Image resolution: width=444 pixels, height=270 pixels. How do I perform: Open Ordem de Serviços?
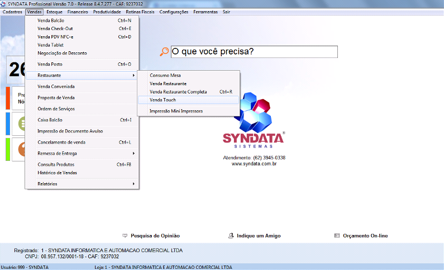[82, 109]
